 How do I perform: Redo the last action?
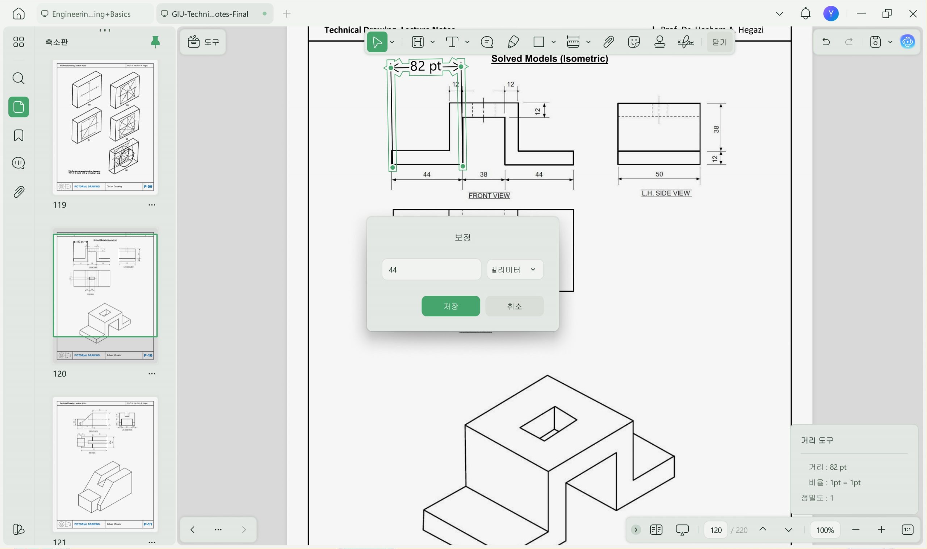(x=849, y=42)
